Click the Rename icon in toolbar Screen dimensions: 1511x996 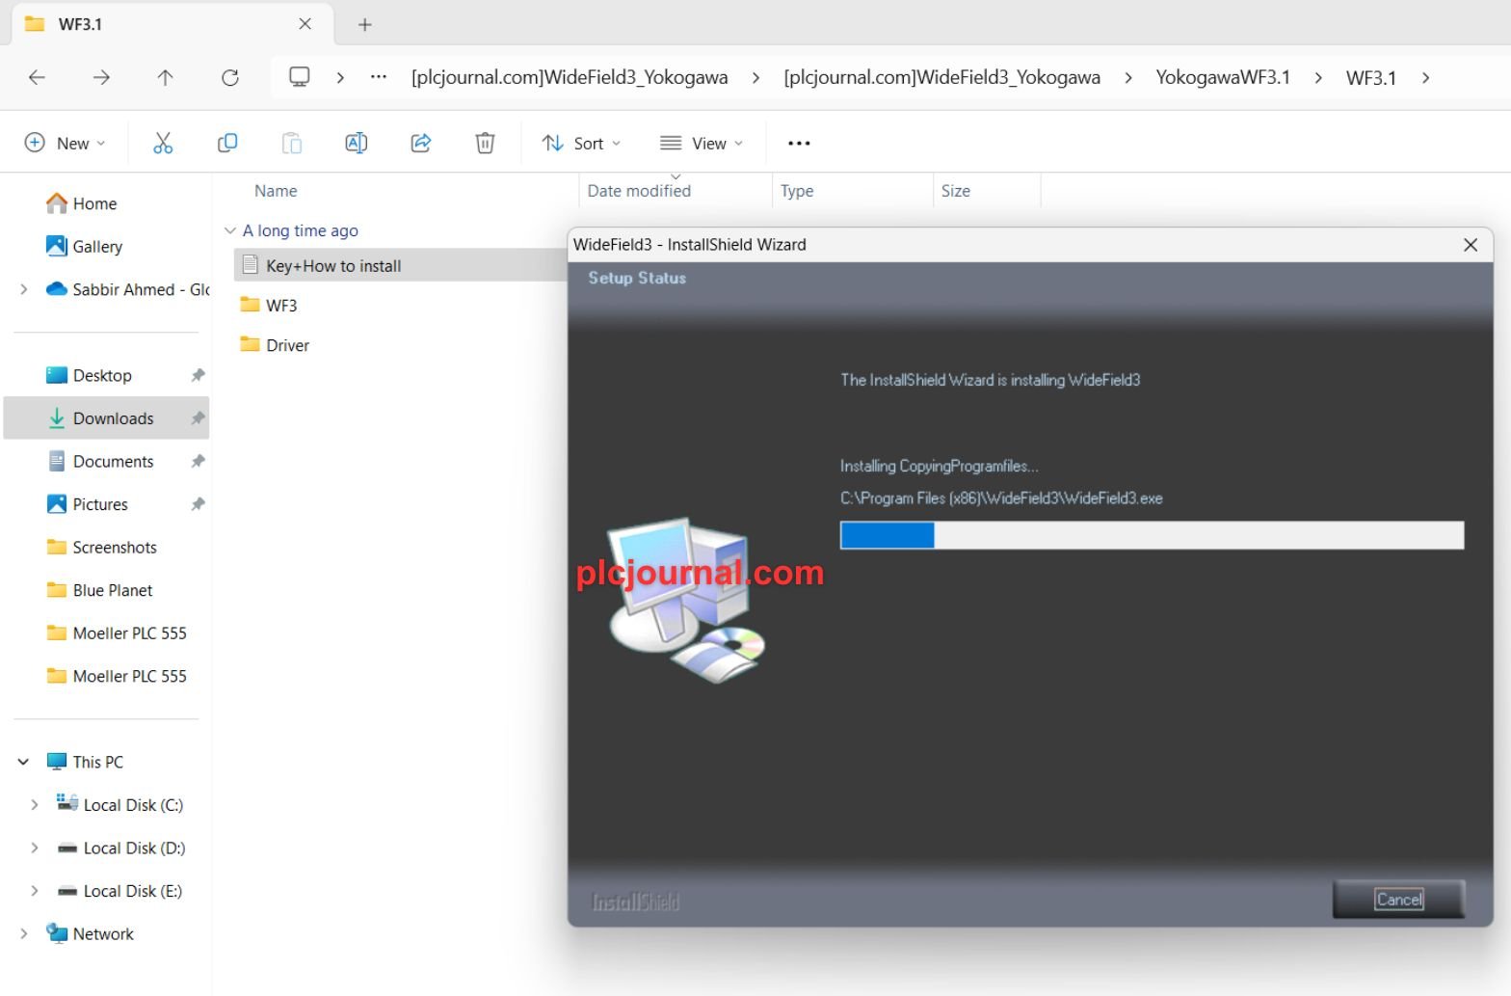click(x=357, y=143)
